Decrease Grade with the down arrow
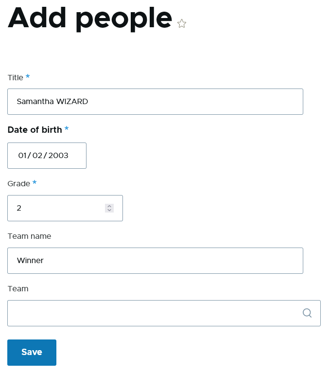The image size is (330, 374). (109, 210)
